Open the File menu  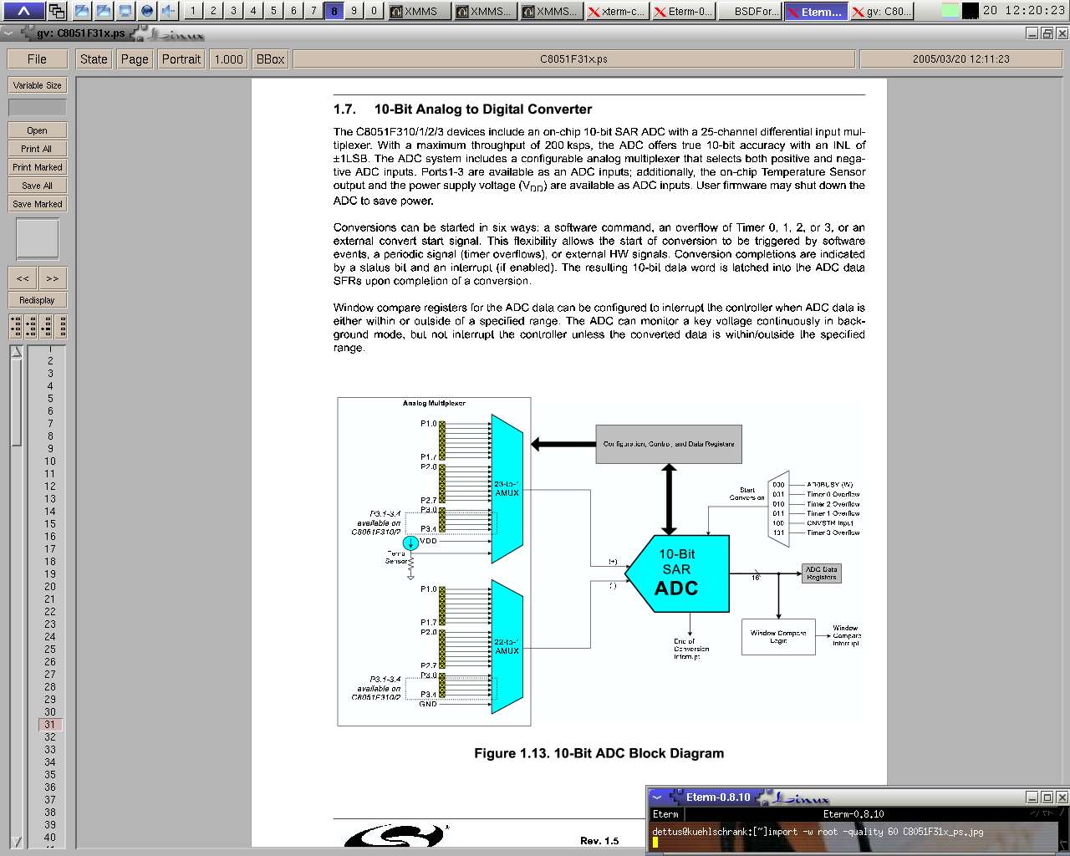click(37, 59)
